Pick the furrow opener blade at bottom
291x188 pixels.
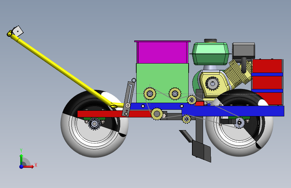201,151
